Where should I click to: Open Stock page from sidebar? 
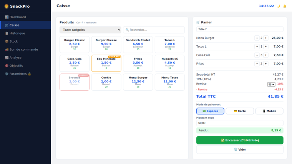[14, 41]
